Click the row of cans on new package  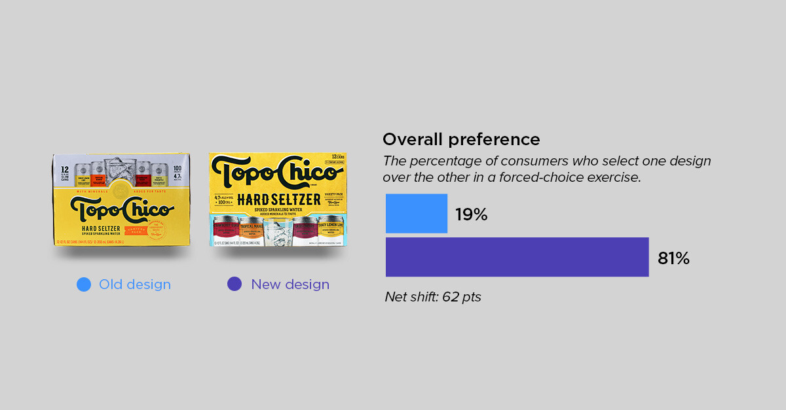click(x=278, y=230)
